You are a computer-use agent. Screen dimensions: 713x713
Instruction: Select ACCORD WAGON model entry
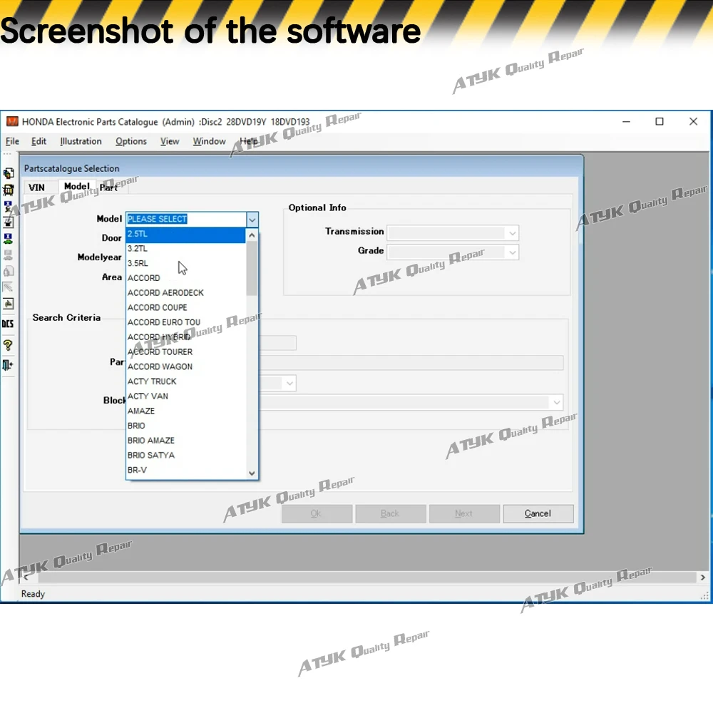[x=185, y=367]
